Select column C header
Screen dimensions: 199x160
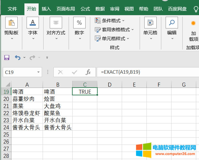point(85,84)
